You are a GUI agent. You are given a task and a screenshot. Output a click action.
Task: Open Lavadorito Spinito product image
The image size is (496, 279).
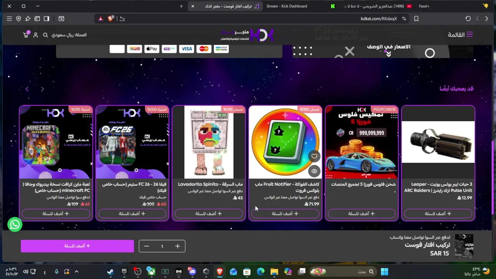pyautogui.click(x=208, y=142)
